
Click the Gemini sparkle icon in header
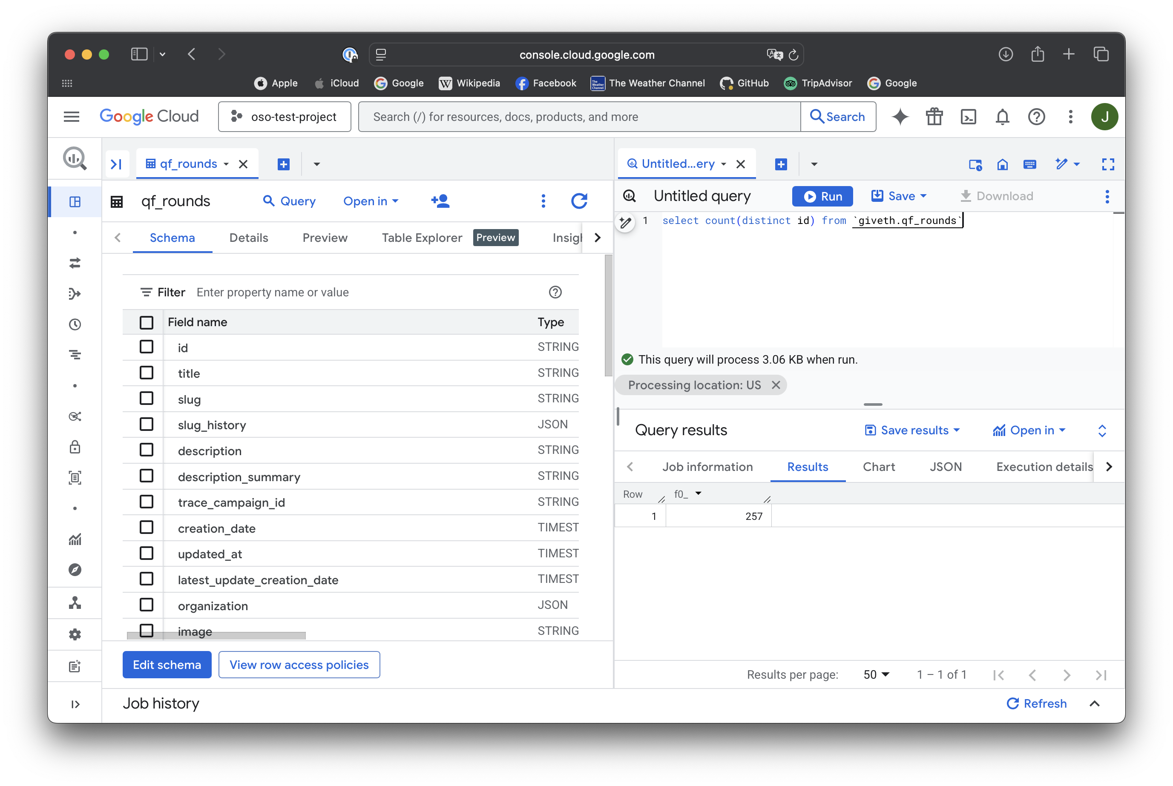[900, 117]
